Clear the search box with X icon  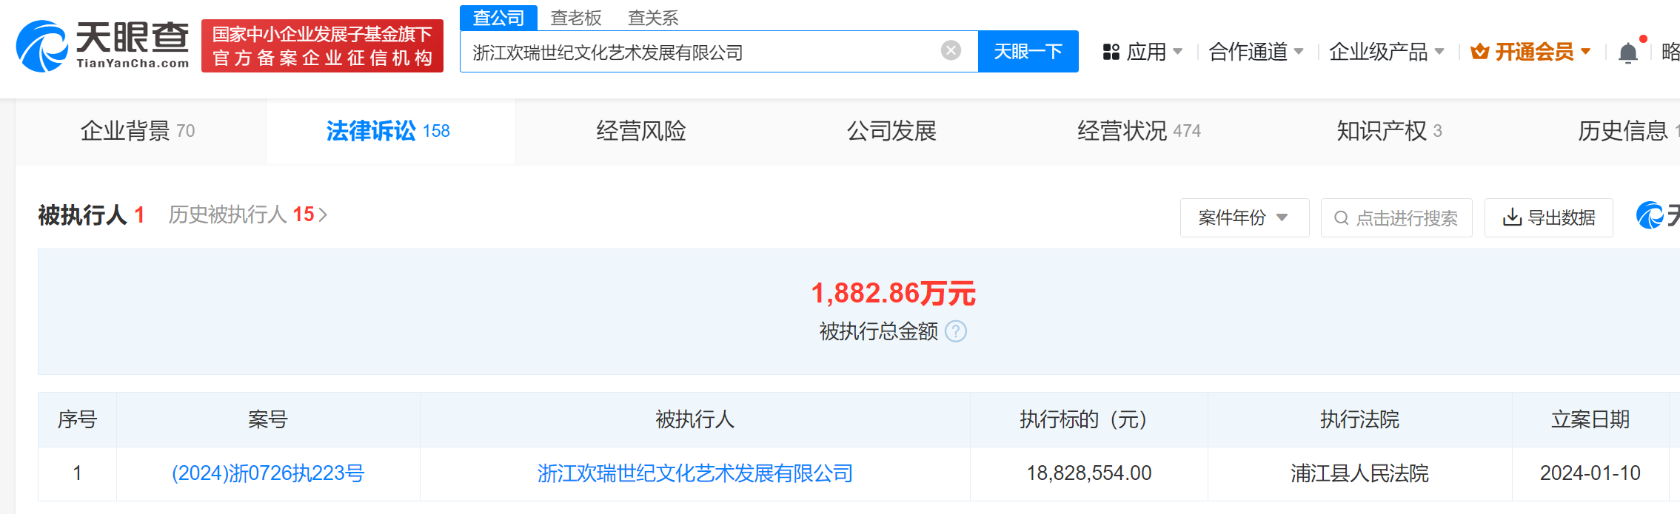point(951,50)
